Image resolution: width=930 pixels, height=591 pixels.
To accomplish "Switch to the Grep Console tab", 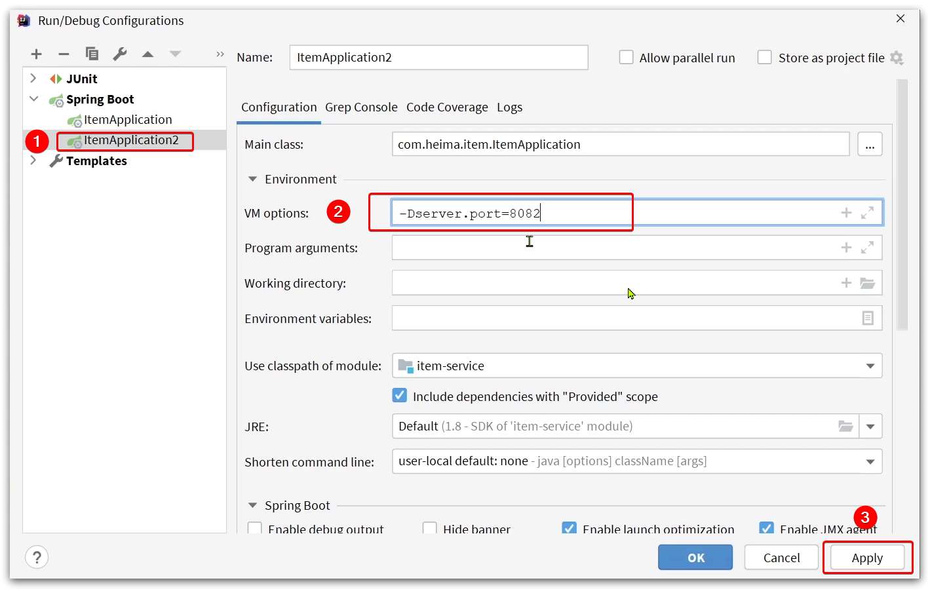I will [x=361, y=107].
